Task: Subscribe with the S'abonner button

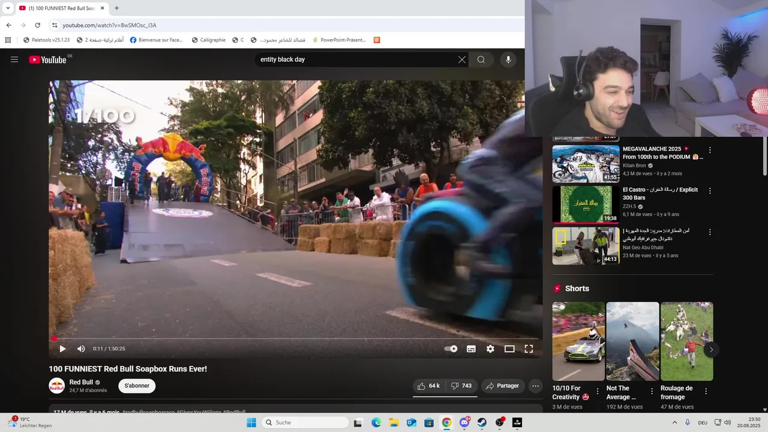Action: pos(137,386)
